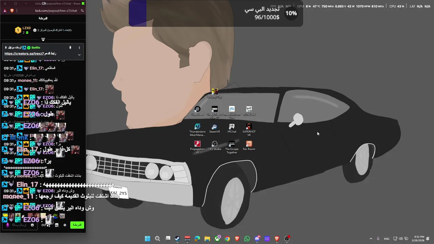Open Propagation VR desktop shortcut
Viewport: 434px width, 244px height.
(197, 147)
